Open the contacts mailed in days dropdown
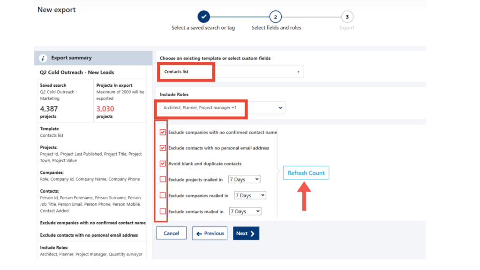 pyautogui.click(x=245, y=211)
